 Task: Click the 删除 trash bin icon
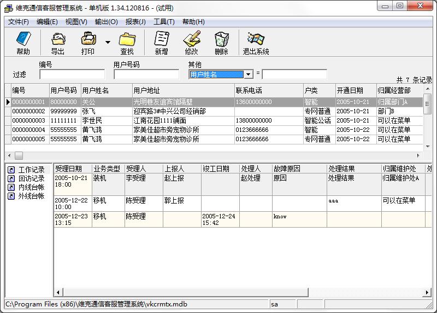(222, 39)
